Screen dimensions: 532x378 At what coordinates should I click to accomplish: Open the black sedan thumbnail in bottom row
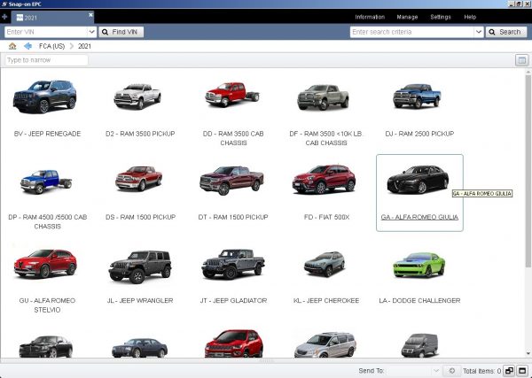tap(45, 346)
